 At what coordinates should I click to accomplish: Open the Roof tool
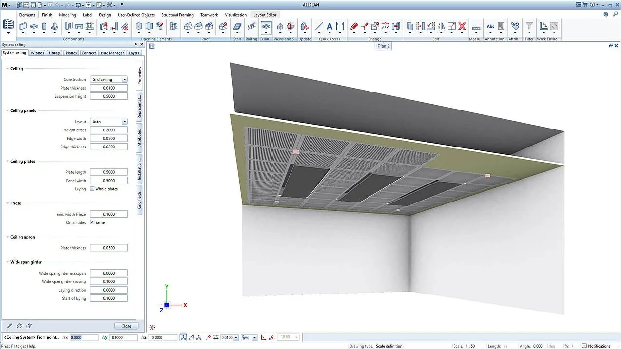(188, 27)
